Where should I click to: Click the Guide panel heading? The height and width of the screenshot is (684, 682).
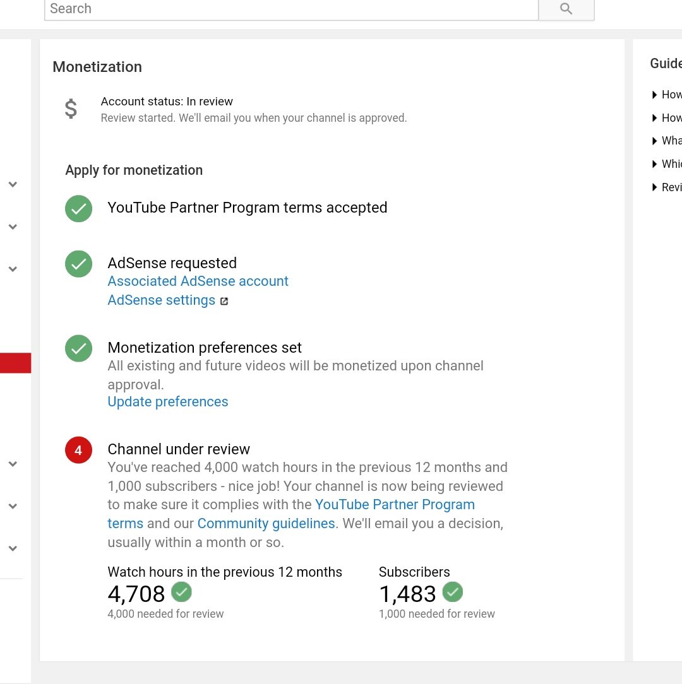click(666, 63)
